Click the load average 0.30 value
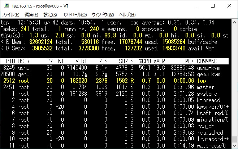This screenshot has width=238, height=149. click(x=174, y=22)
